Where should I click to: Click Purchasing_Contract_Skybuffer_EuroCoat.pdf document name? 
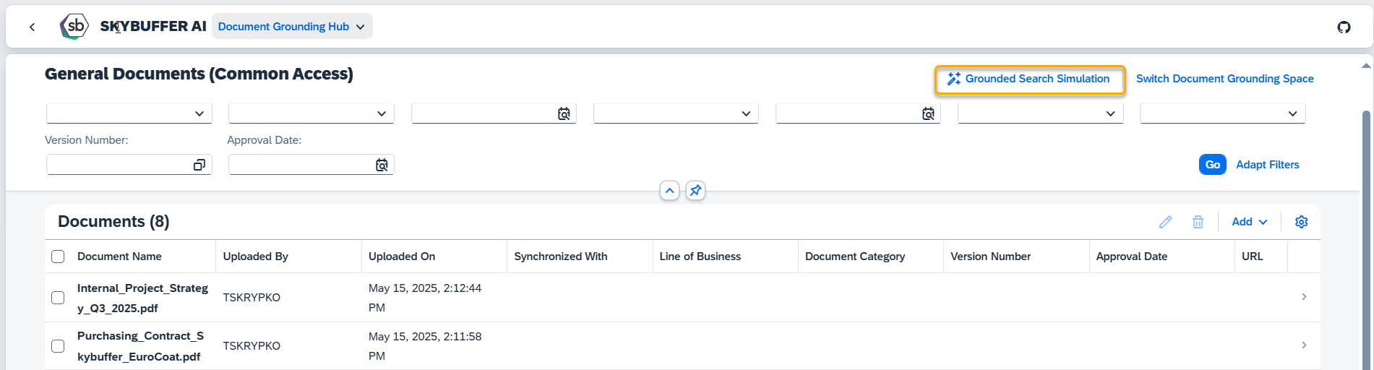(140, 346)
